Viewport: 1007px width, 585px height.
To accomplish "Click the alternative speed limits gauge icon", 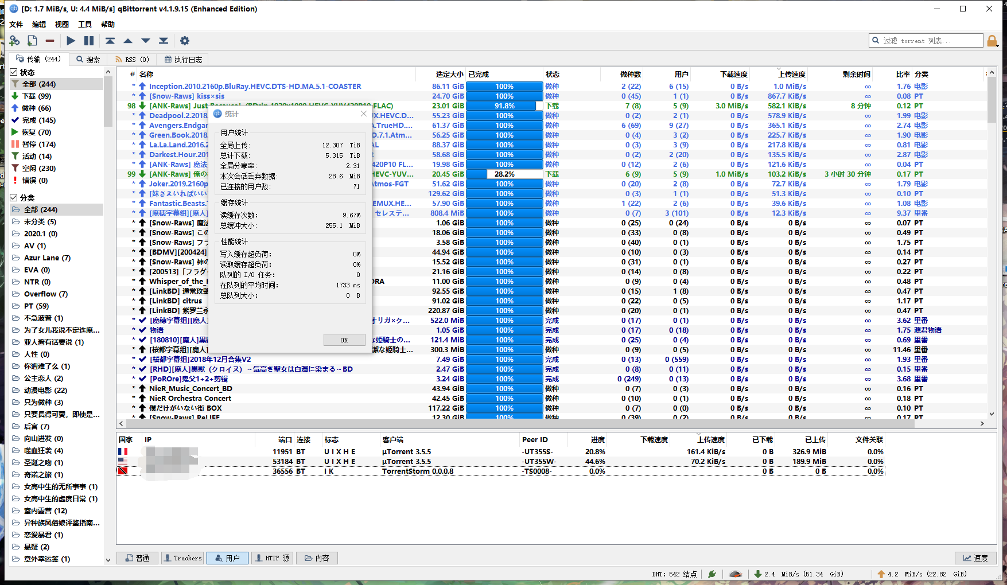I will (x=736, y=574).
